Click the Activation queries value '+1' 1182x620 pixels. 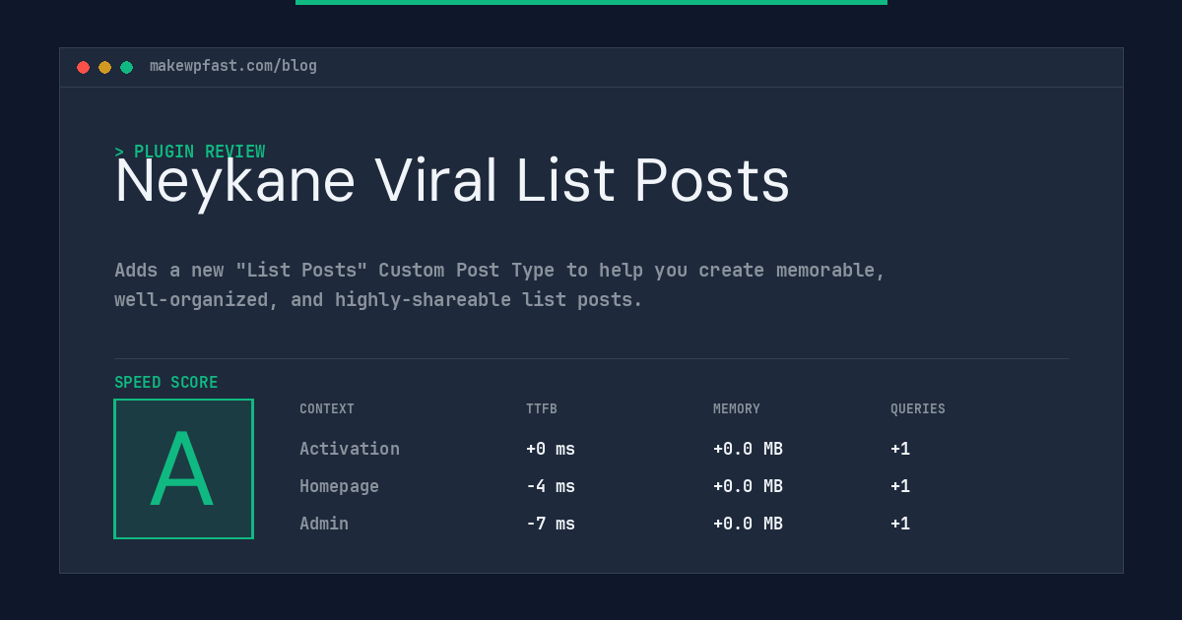pos(900,449)
